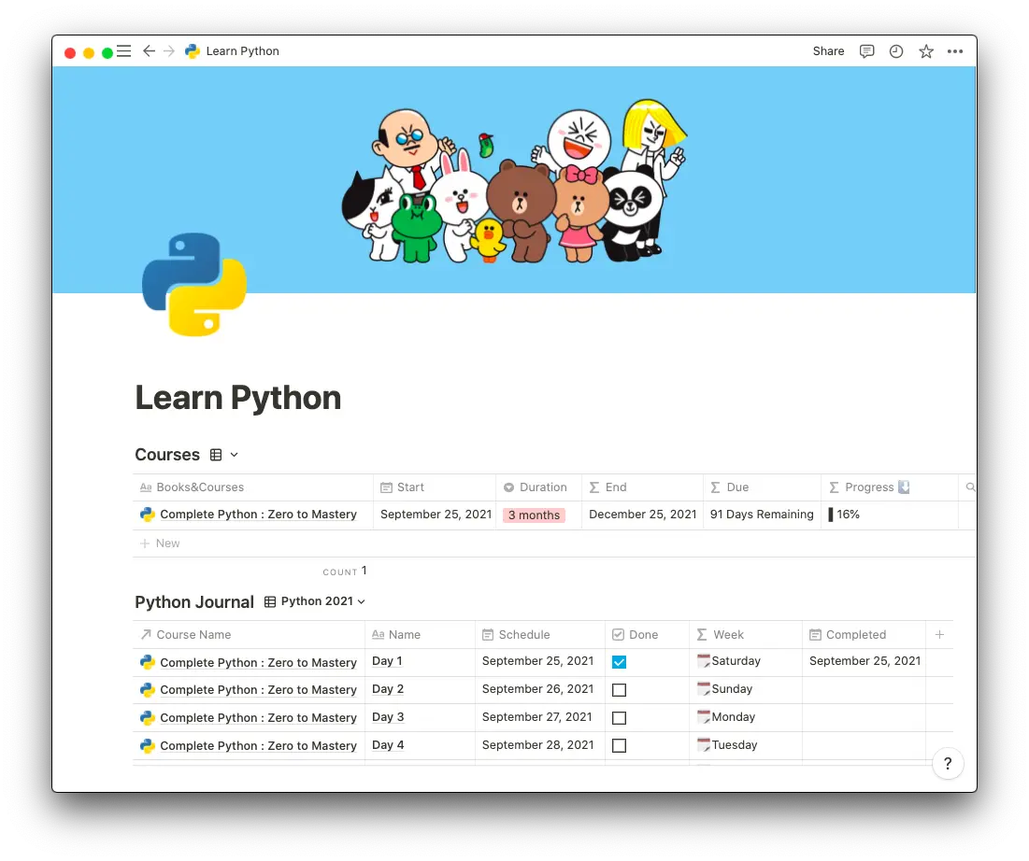Click the Python logo page icon above the title
1029x861 pixels.
pyautogui.click(x=193, y=283)
